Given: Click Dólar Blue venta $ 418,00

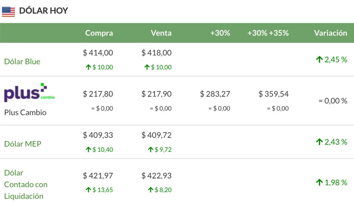Looking at the screenshot, I should [156, 53].
